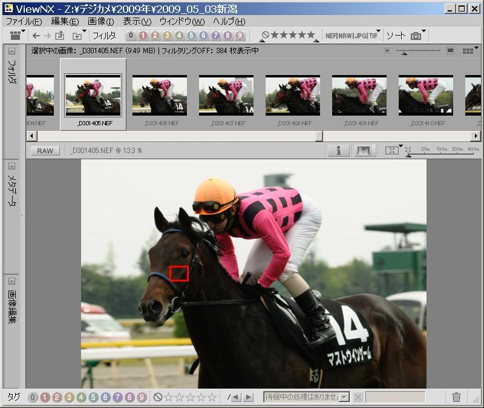Toggle filter label 0 in the top toolbar
This screenshot has width=484, height=408.
coord(131,36)
